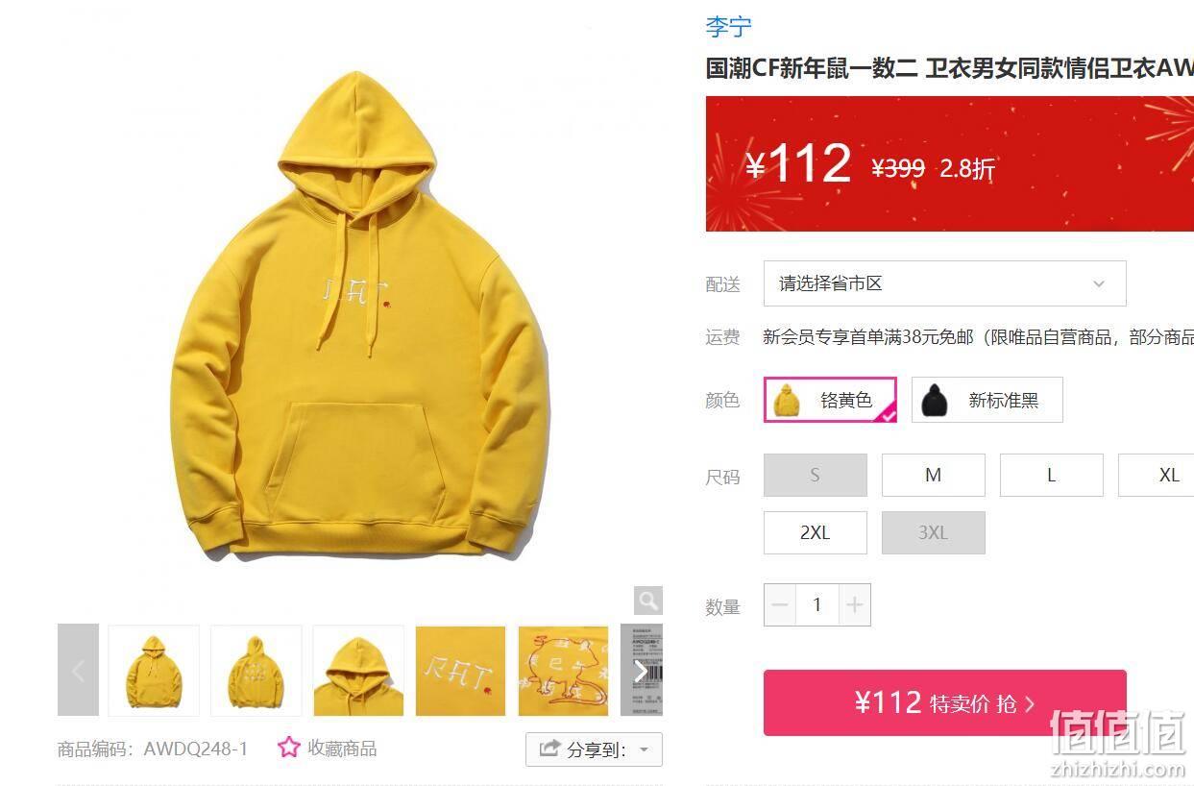Click the pink star 收藏商品 icon

point(289,748)
